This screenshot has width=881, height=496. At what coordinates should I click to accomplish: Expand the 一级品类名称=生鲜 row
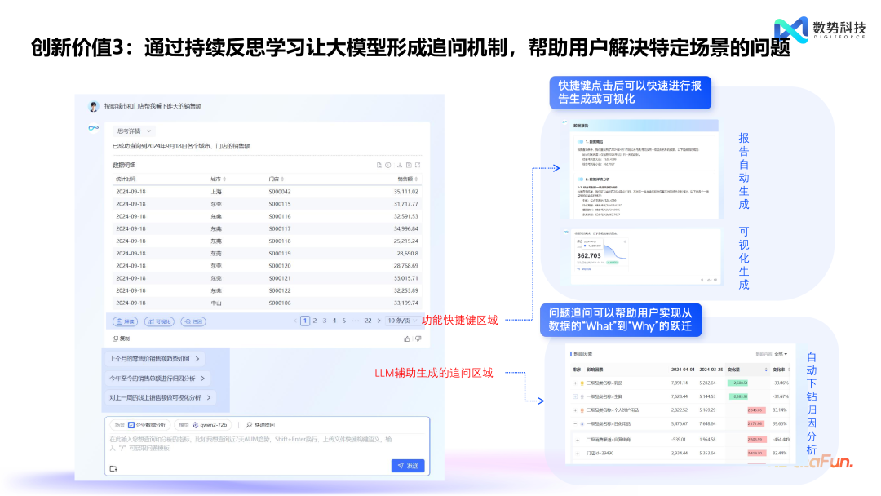point(575,396)
